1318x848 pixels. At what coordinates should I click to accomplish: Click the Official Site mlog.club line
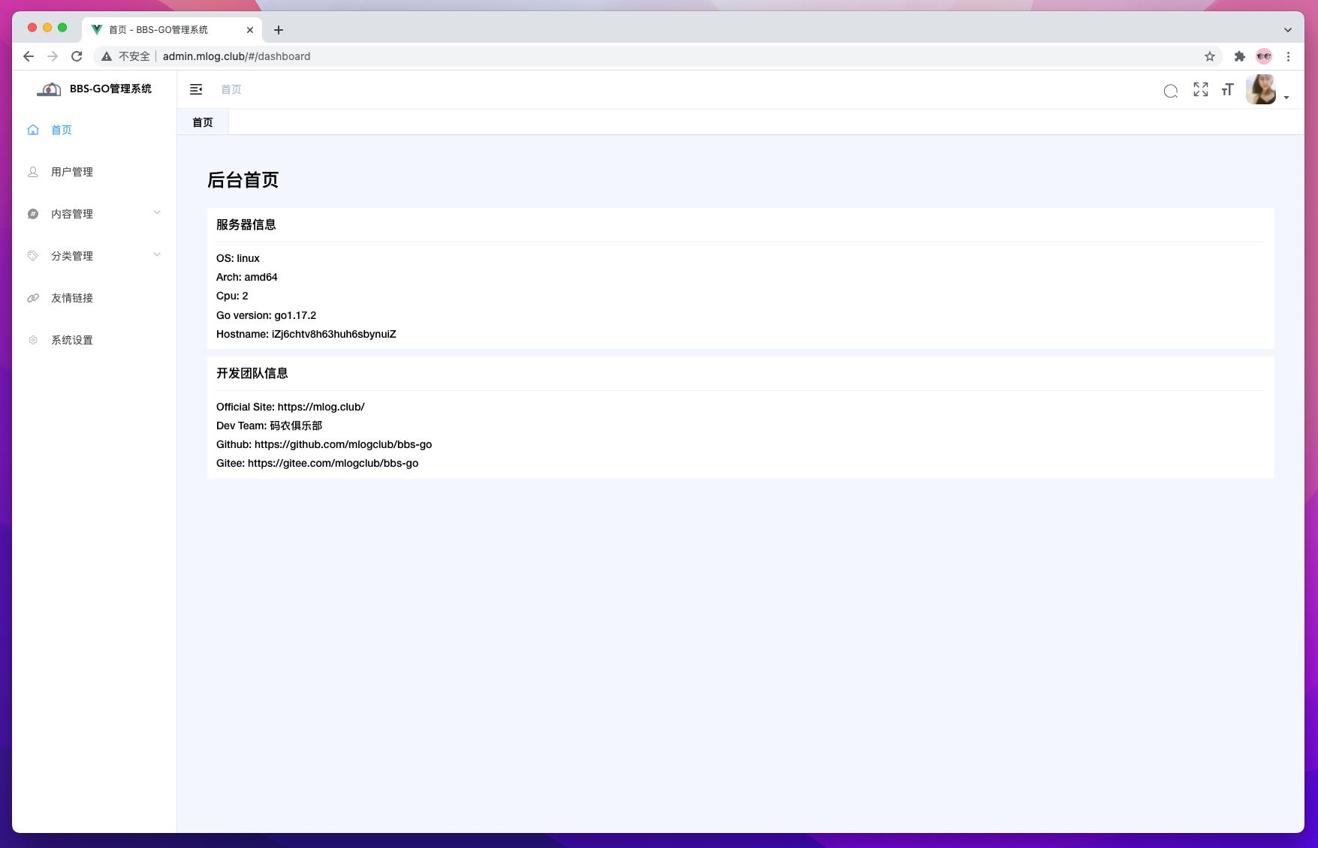pos(291,407)
